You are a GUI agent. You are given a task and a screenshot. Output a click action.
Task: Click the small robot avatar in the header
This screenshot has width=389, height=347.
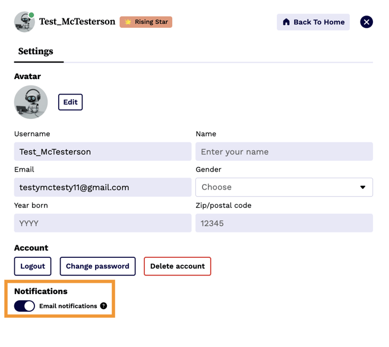(24, 22)
